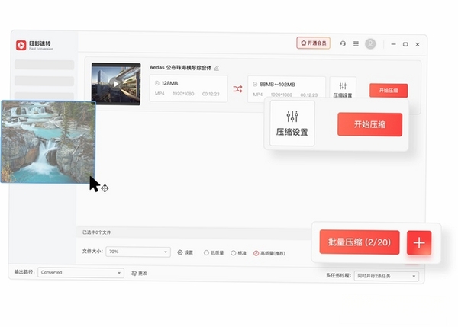Click the 更改 output path button
Screen dimensions: 458x327
(140, 274)
